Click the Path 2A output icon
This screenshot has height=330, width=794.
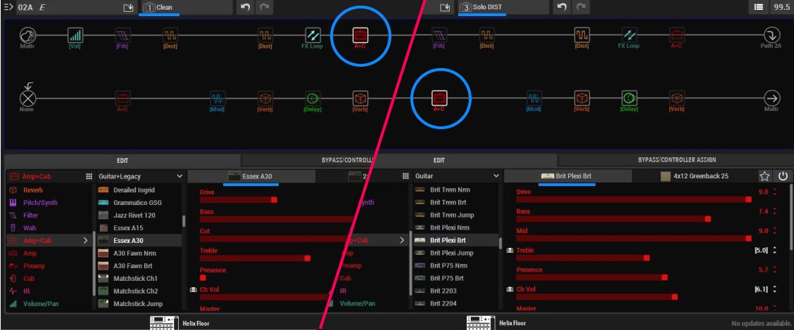point(772,35)
